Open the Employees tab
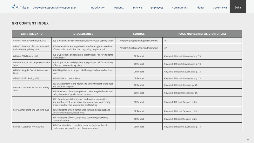Screen dimensions: 254x143 click(x=157, y=7)
